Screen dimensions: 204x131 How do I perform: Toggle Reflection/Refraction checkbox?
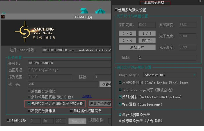[120, 97]
